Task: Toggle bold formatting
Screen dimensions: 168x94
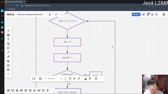Action: [x=70, y=79]
